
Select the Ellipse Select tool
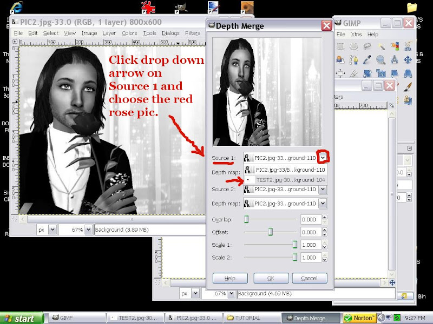[x=354, y=46]
